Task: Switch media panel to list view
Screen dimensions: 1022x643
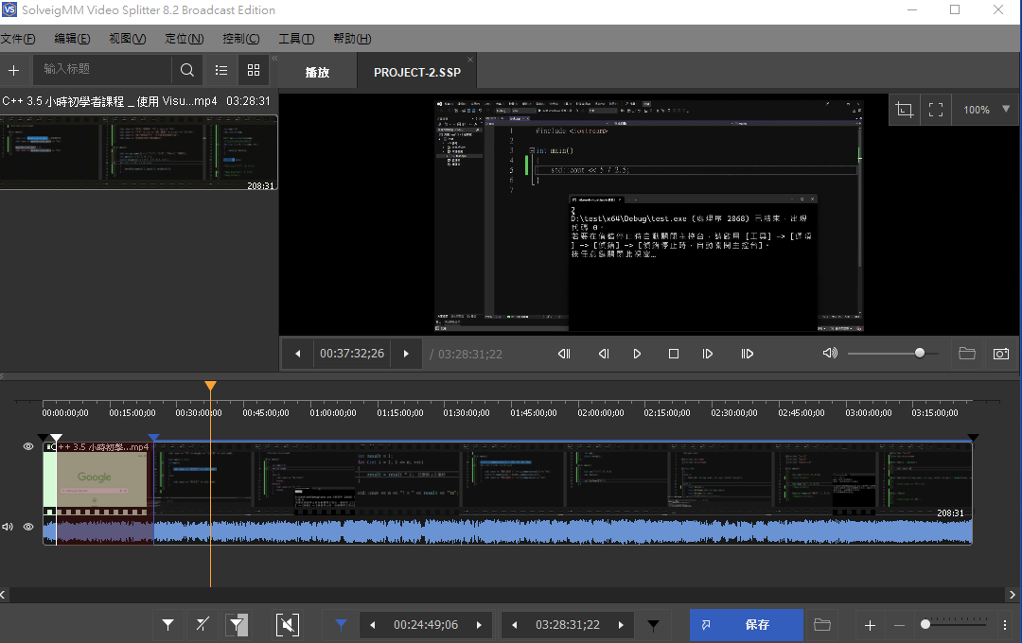Action: click(x=221, y=70)
